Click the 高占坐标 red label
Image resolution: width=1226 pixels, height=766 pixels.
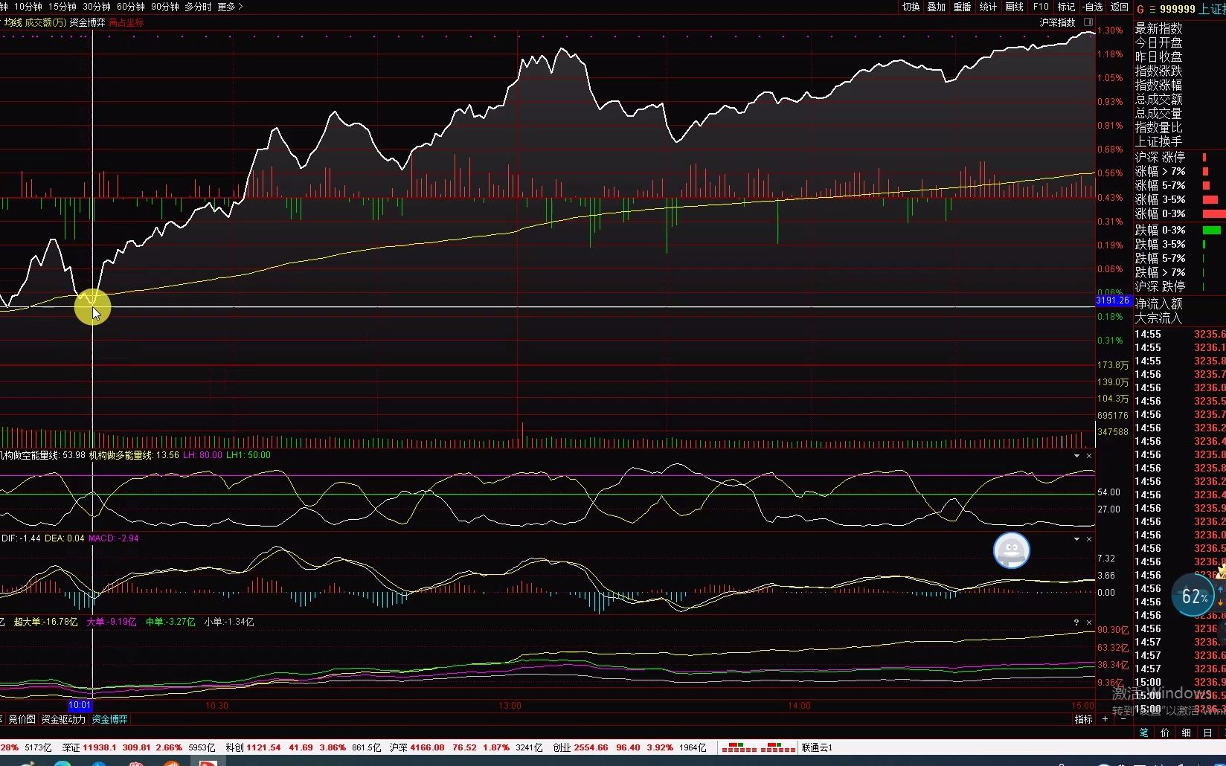126,22
